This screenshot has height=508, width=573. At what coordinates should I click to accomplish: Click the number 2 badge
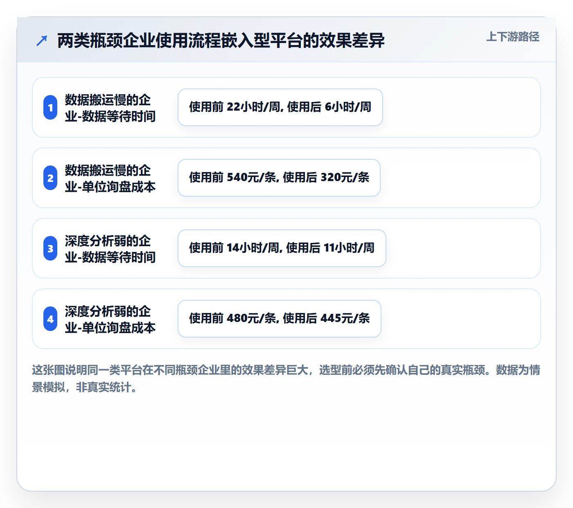pyautogui.click(x=50, y=178)
